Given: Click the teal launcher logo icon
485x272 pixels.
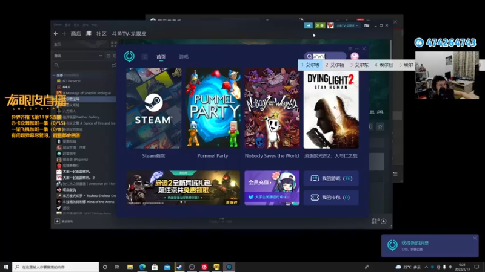Looking at the screenshot, I should tap(129, 56).
